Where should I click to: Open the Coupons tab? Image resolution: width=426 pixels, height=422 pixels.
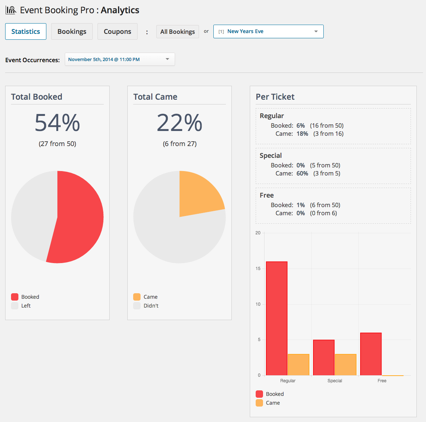pos(117,31)
